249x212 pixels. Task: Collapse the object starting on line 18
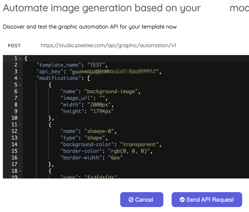point(20,171)
